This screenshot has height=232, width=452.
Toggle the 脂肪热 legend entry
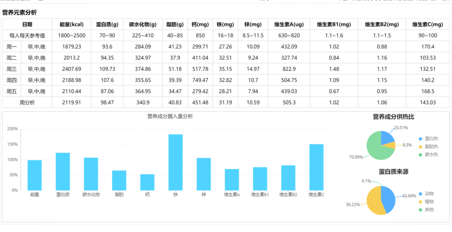pyautogui.click(x=429, y=146)
